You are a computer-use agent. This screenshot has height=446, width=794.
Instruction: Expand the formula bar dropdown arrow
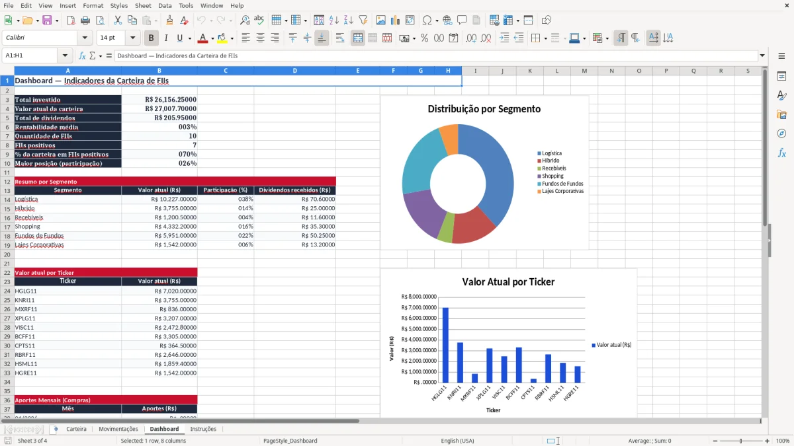click(762, 56)
